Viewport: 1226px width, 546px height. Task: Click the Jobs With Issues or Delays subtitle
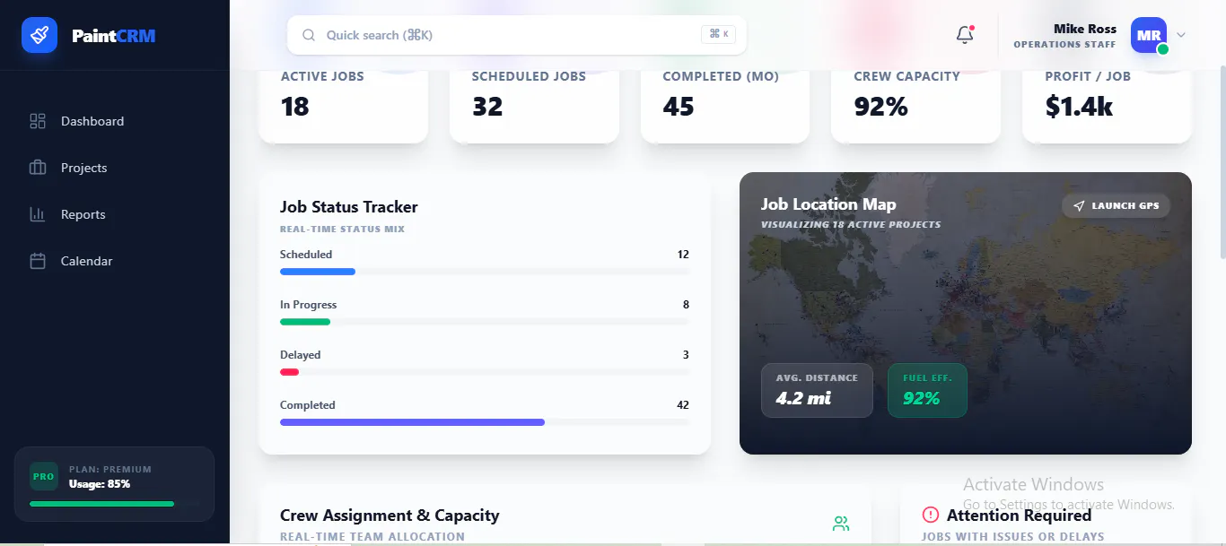pyautogui.click(x=1013, y=536)
